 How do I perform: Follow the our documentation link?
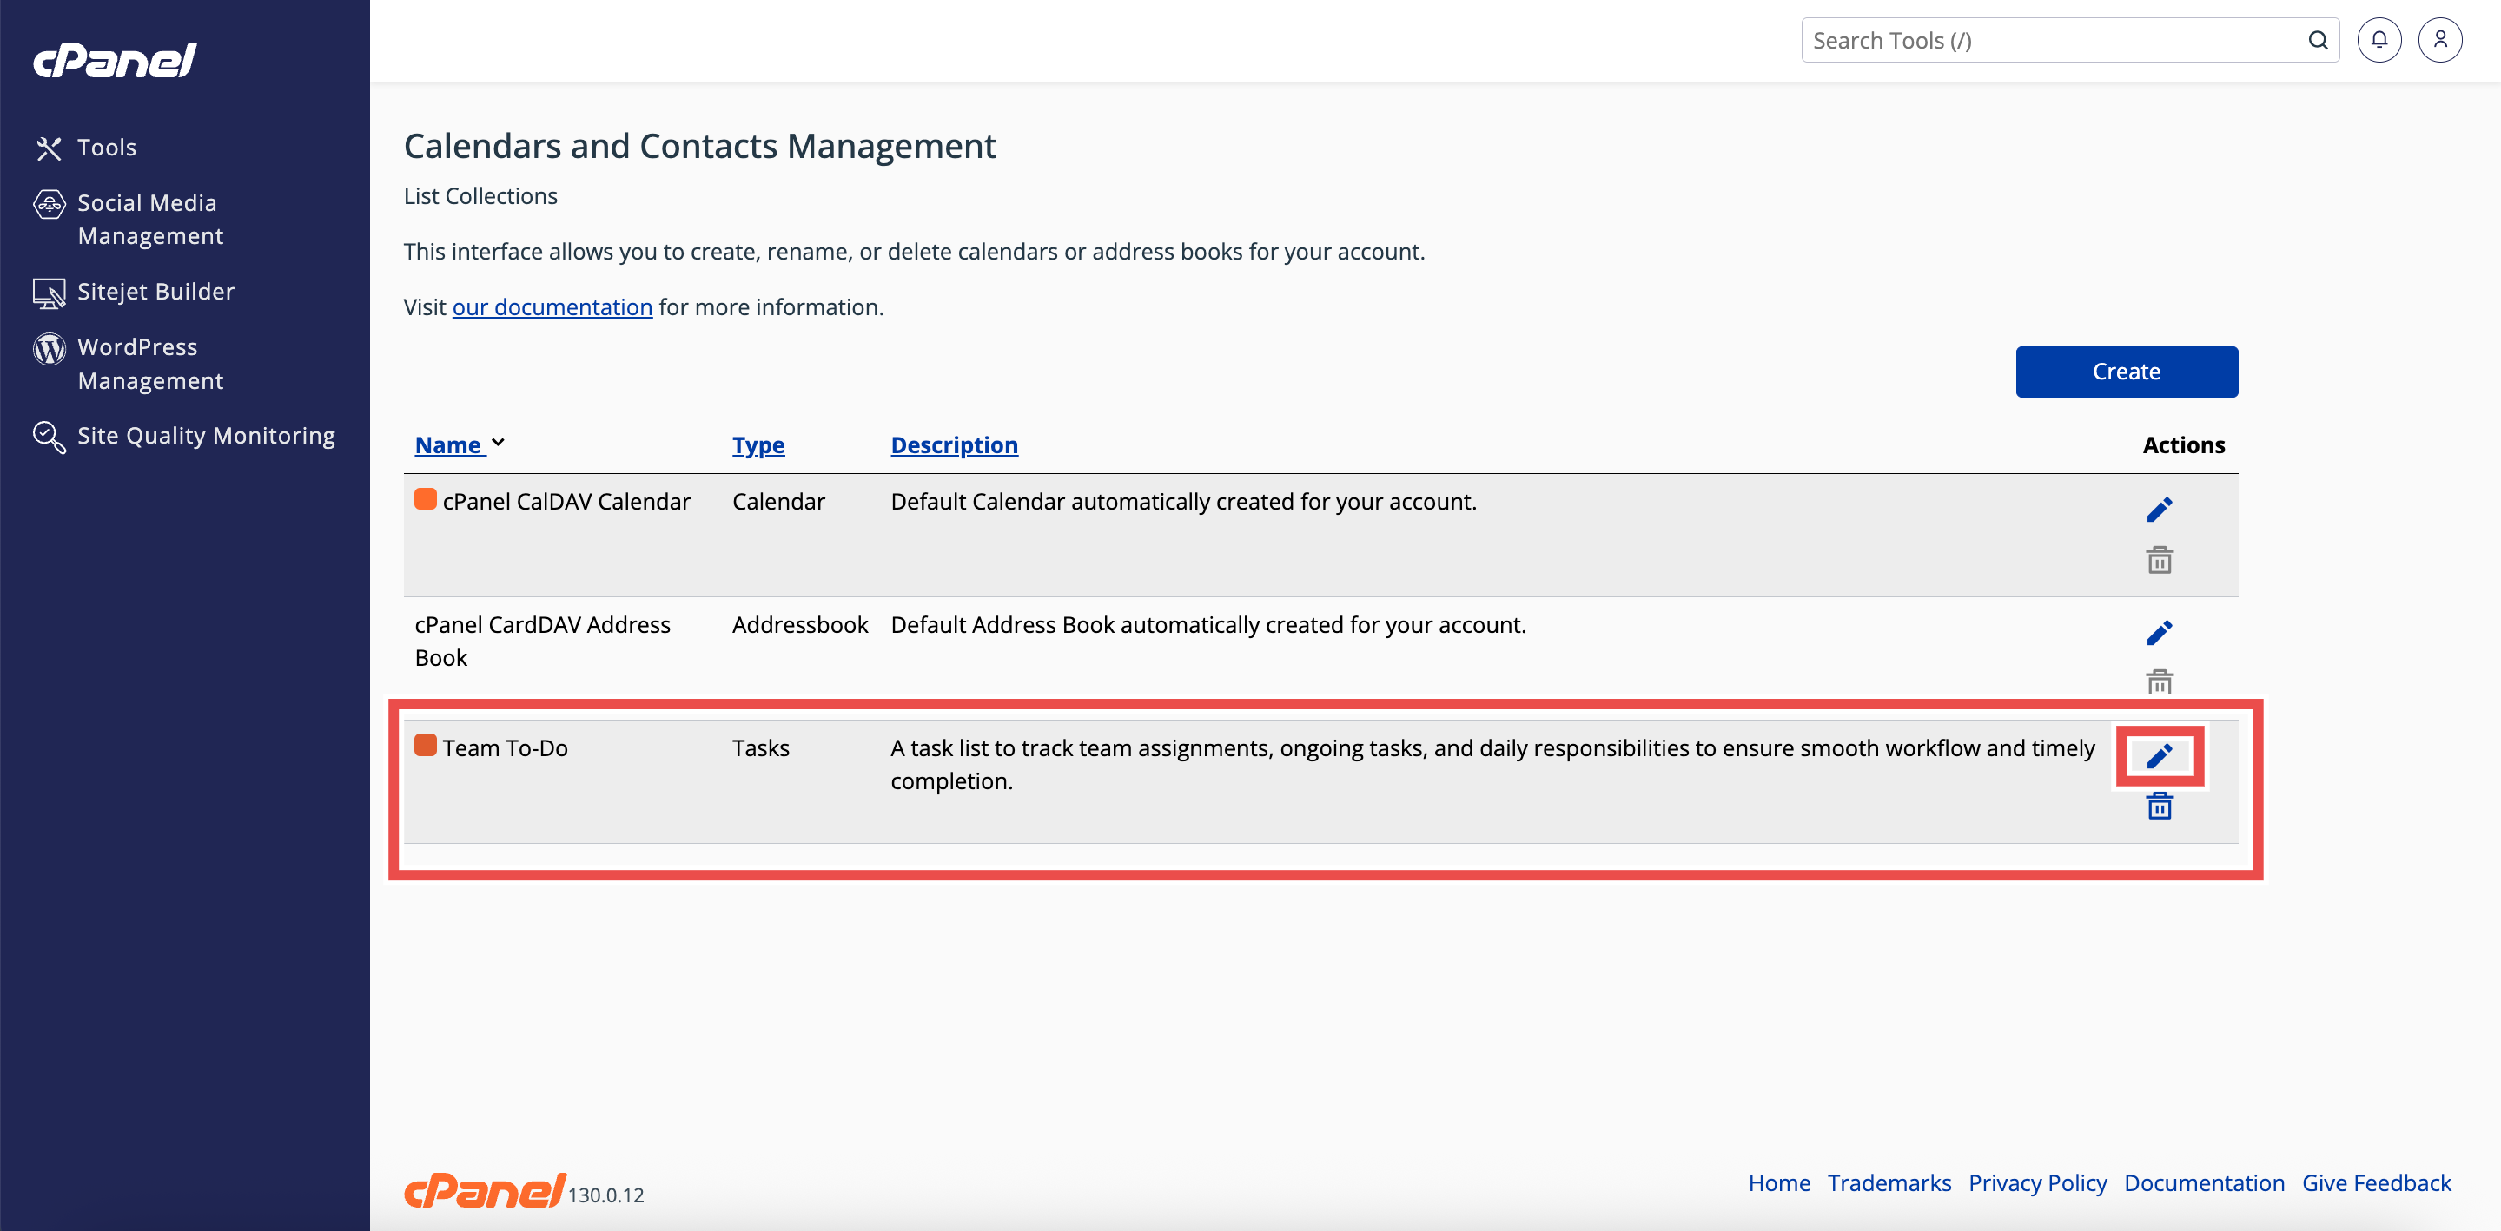(552, 306)
